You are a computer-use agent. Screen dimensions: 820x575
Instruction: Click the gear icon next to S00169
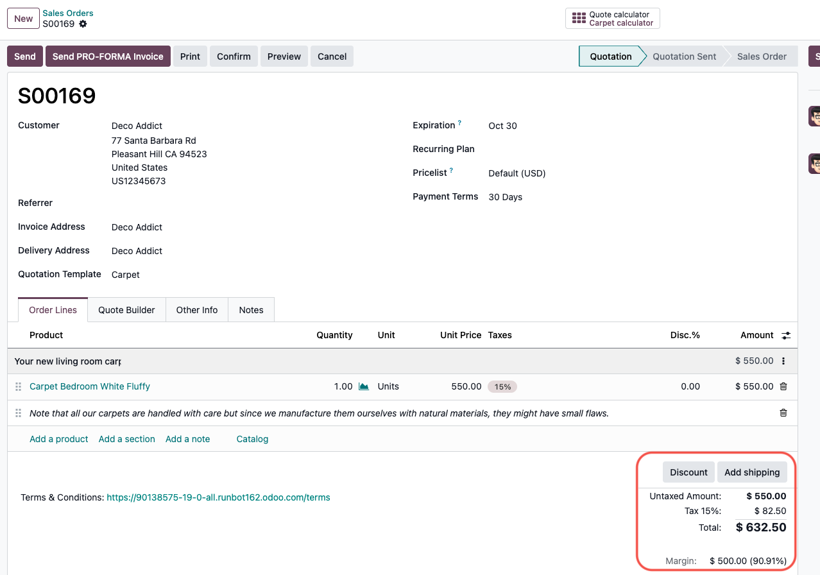(83, 24)
